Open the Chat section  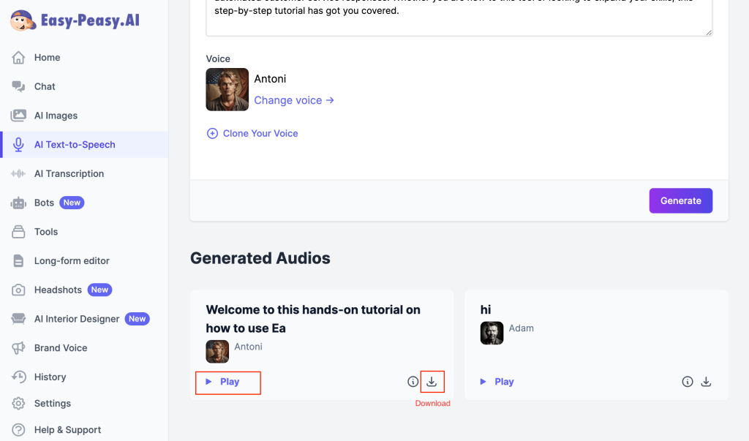[x=45, y=86]
